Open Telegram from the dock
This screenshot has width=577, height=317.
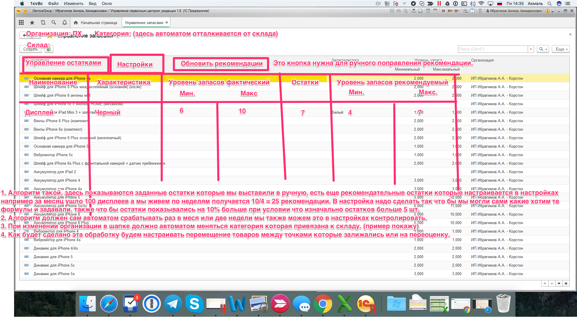pos(173,304)
